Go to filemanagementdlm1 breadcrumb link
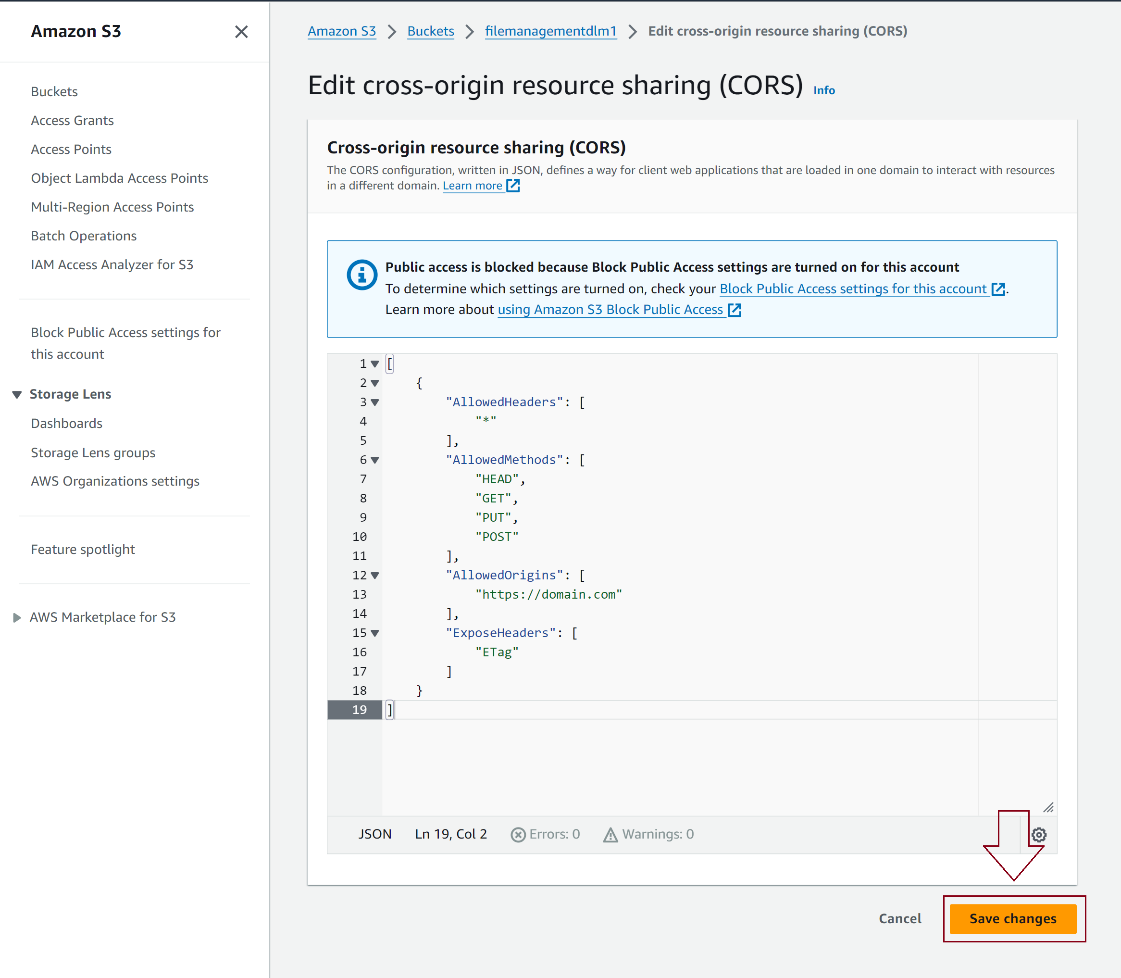 click(x=550, y=32)
